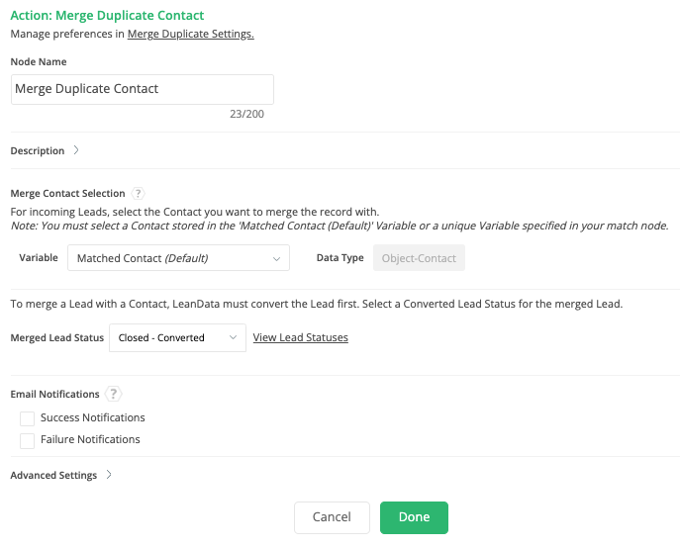Viewport: 680px width, 548px height.
Task: Click the Object-Contact Data Type field
Action: coord(419,259)
